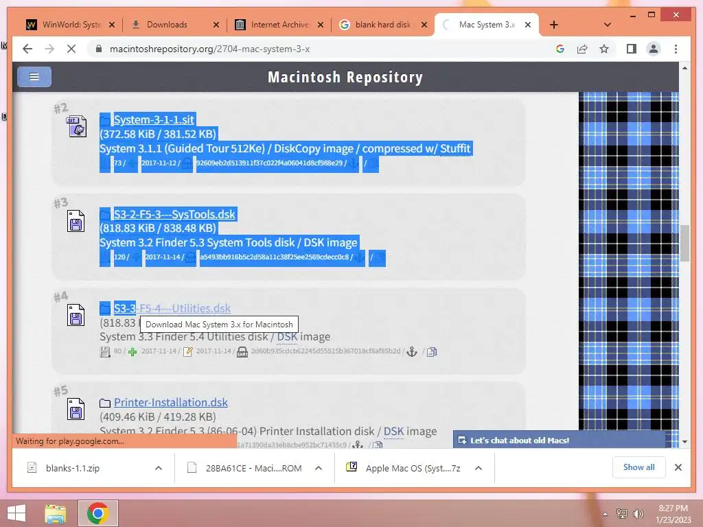Open the blanks-1.1.zip downloaded file
The height and width of the screenshot is (527, 703).
click(x=73, y=468)
